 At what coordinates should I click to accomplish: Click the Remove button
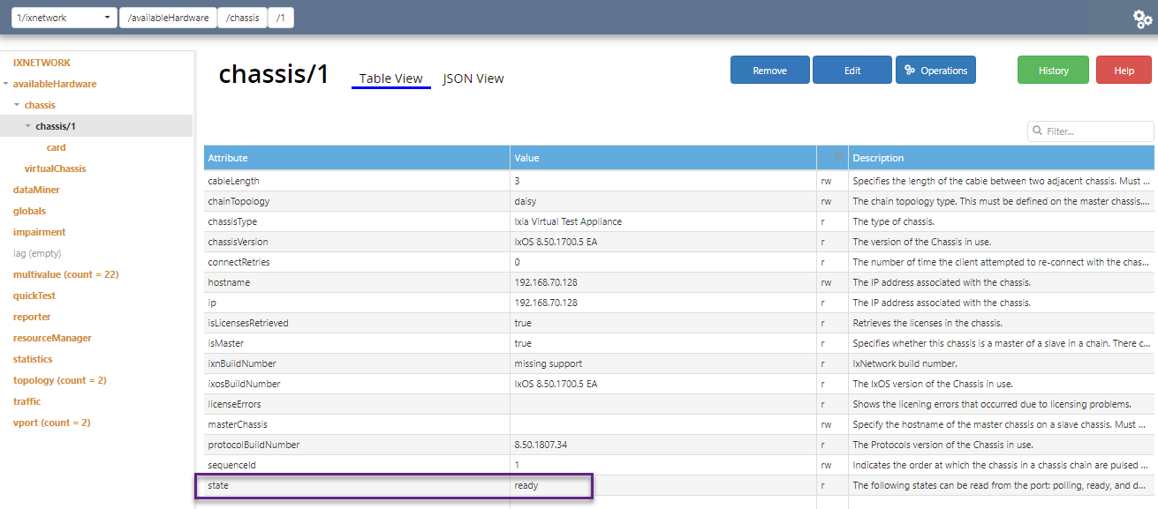click(x=769, y=71)
